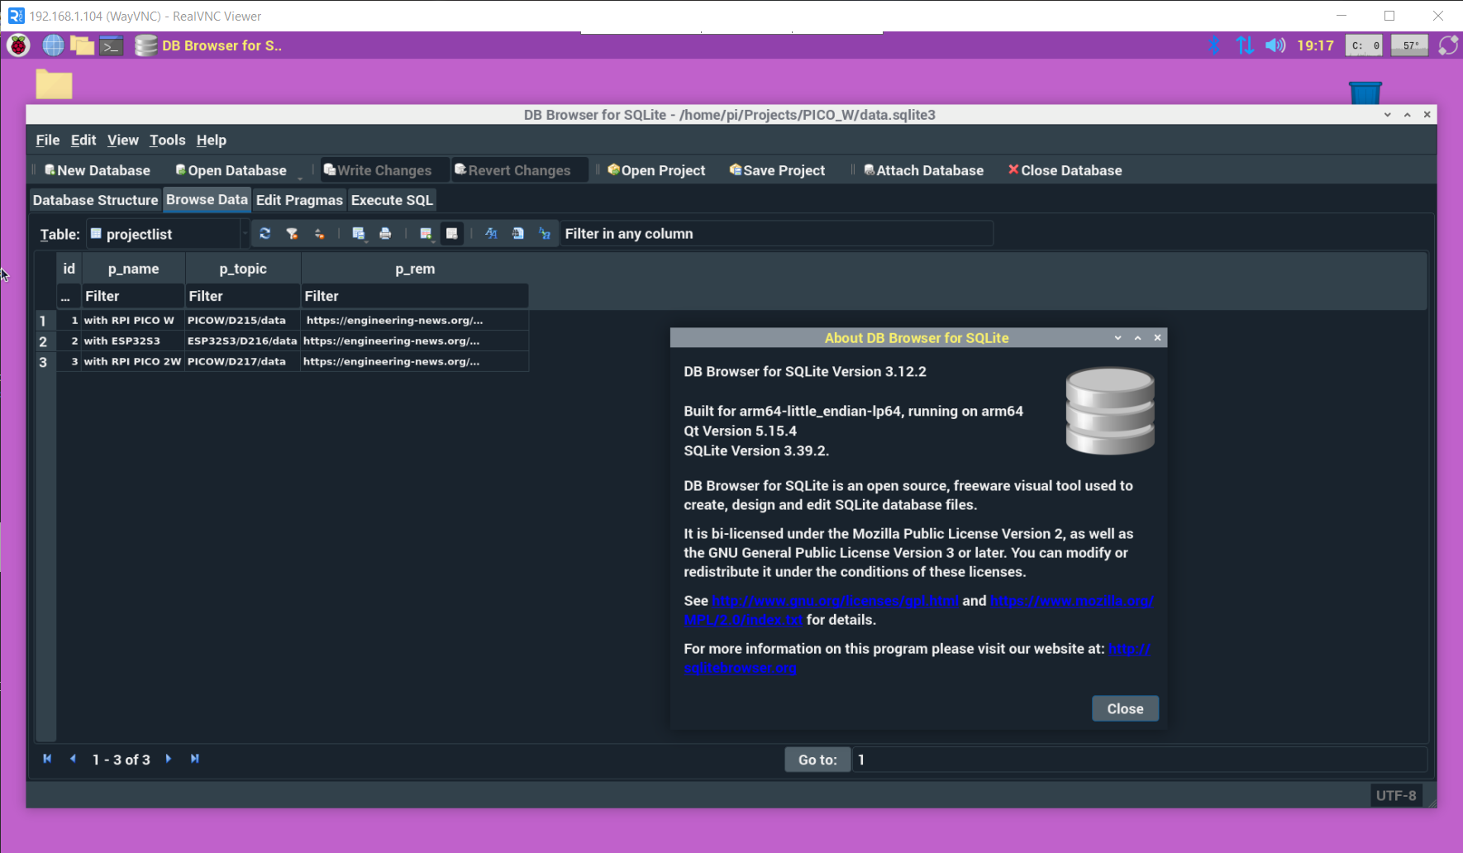Switch to Edit Pragmas tab

point(299,200)
